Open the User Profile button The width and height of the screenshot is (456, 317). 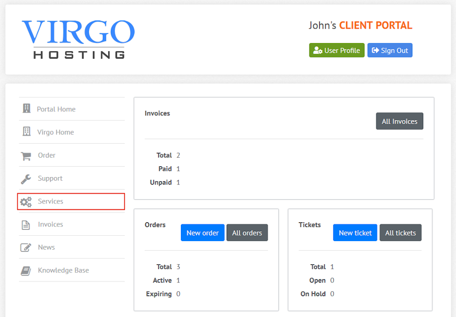click(337, 50)
